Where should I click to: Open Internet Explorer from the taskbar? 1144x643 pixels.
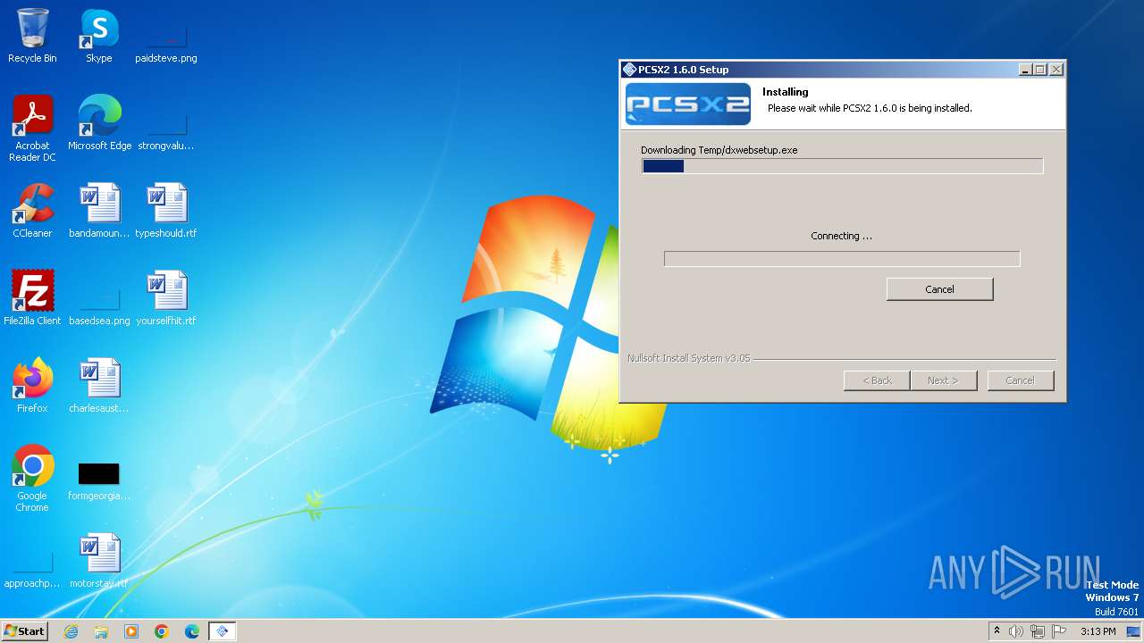[71, 631]
